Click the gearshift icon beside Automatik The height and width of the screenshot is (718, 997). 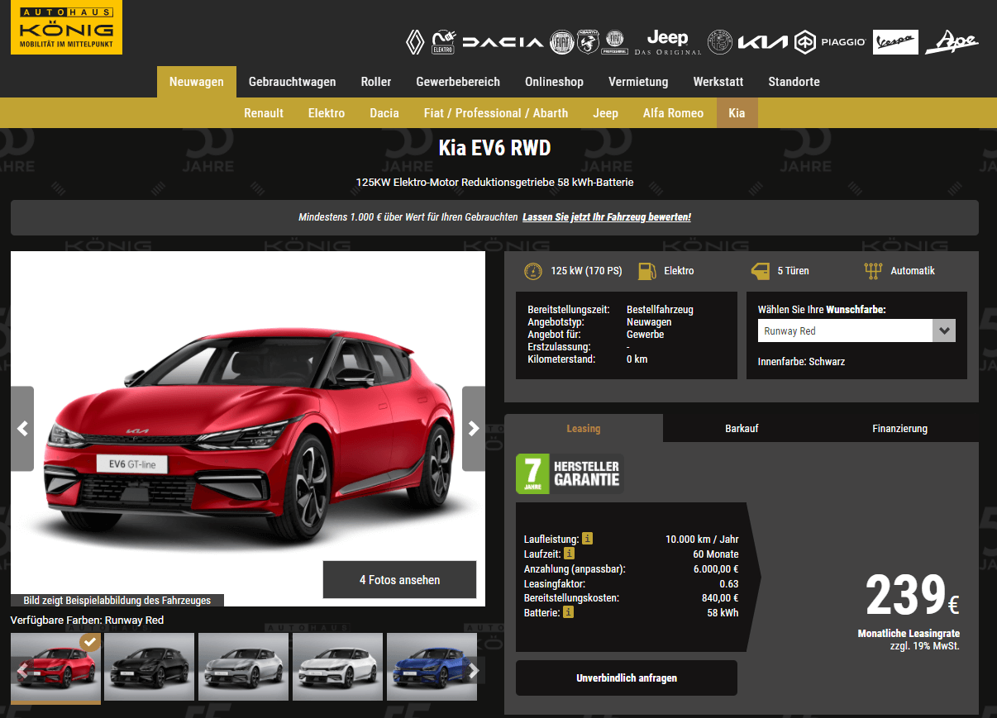coord(873,271)
